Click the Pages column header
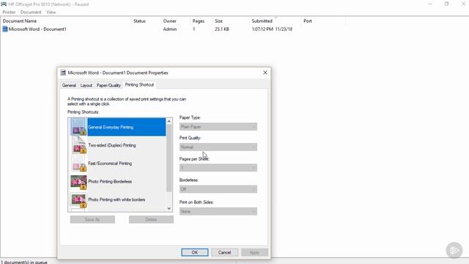The height and width of the screenshot is (264, 469). point(199,21)
